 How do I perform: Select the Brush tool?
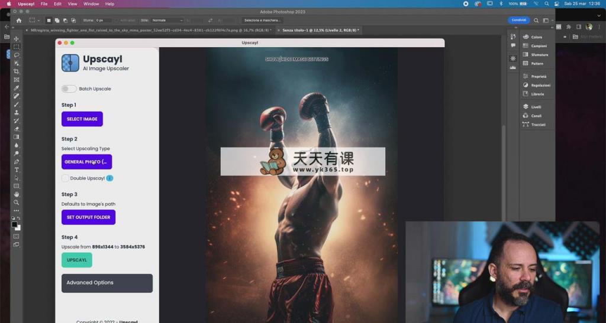[16, 105]
